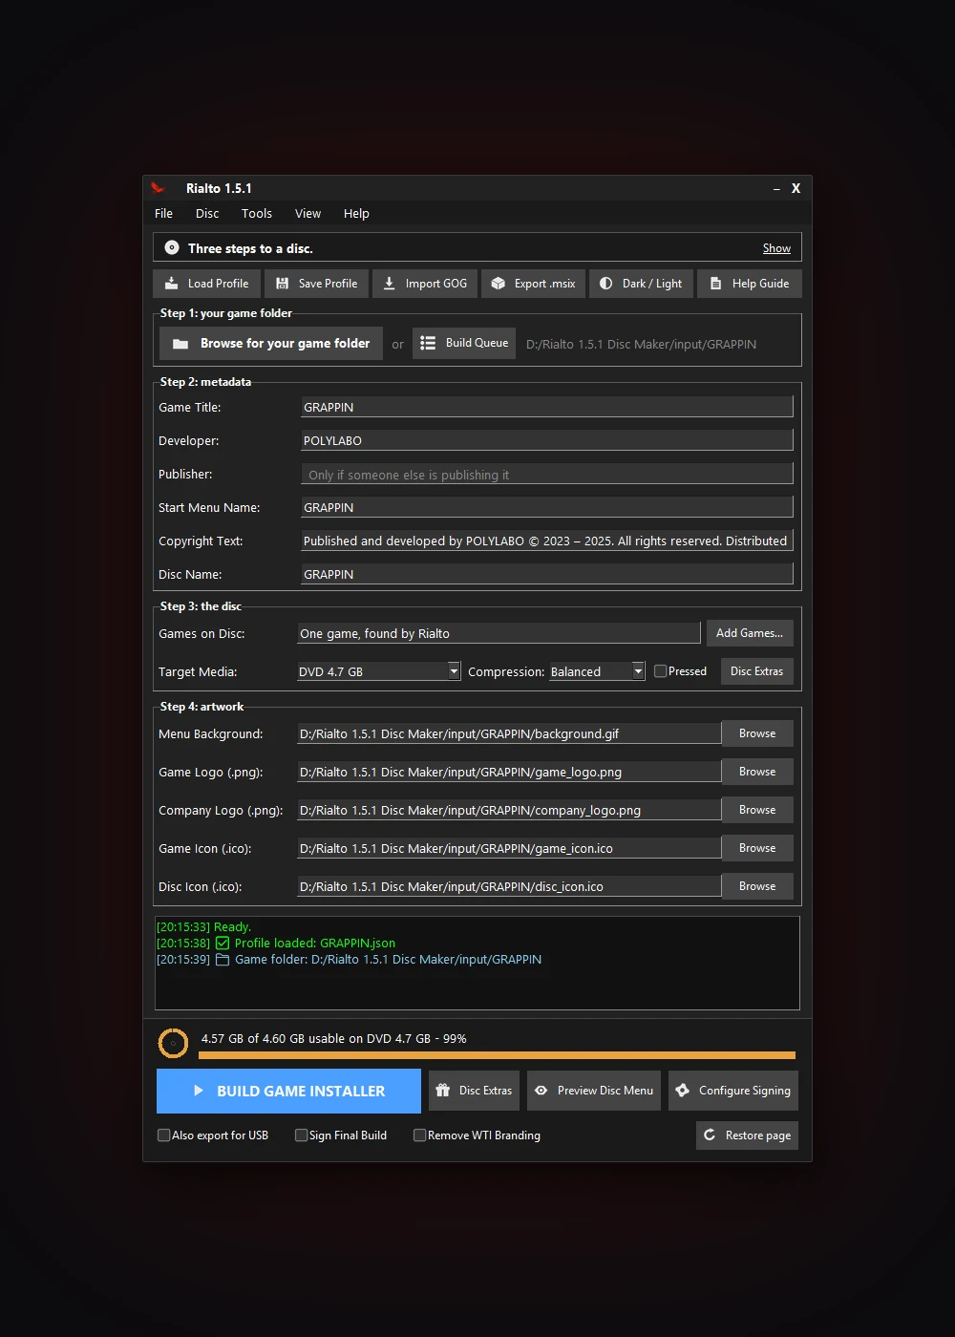Viewport: 955px width, 1337px height.
Task: Click the Start Menu Name field
Action: [x=547, y=507]
